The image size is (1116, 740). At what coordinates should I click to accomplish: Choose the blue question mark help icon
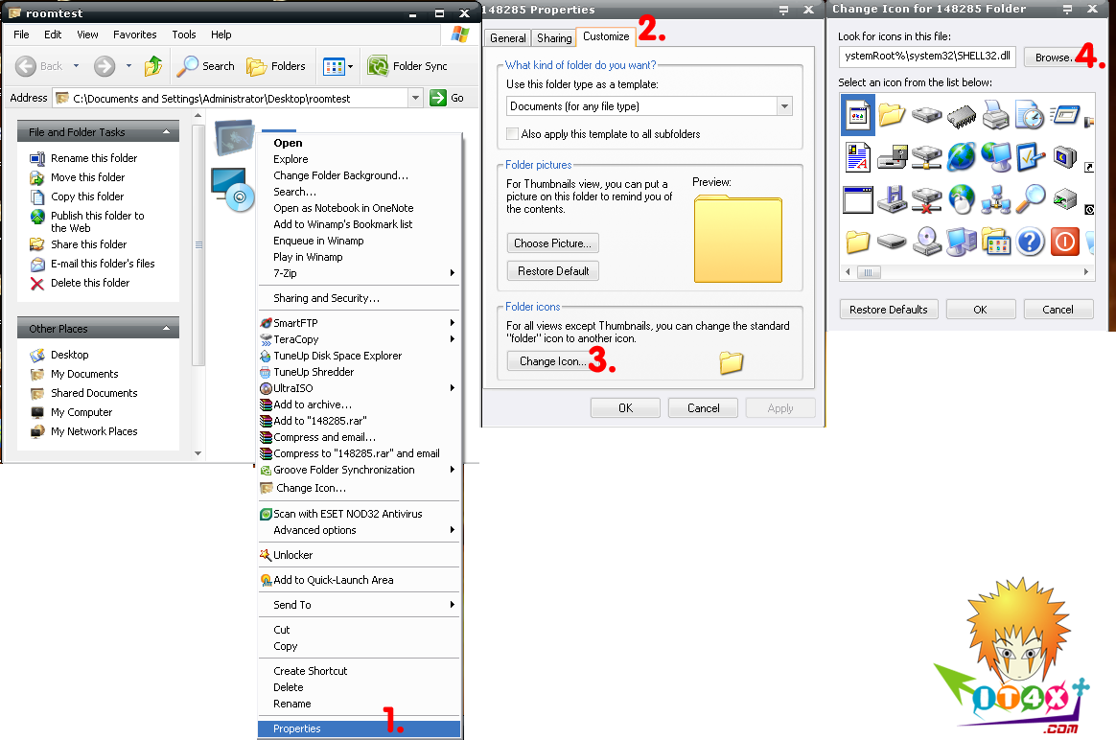coord(1030,241)
